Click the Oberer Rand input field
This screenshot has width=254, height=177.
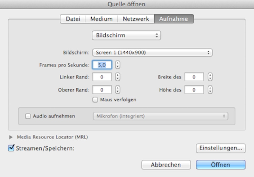coord(102,90)
